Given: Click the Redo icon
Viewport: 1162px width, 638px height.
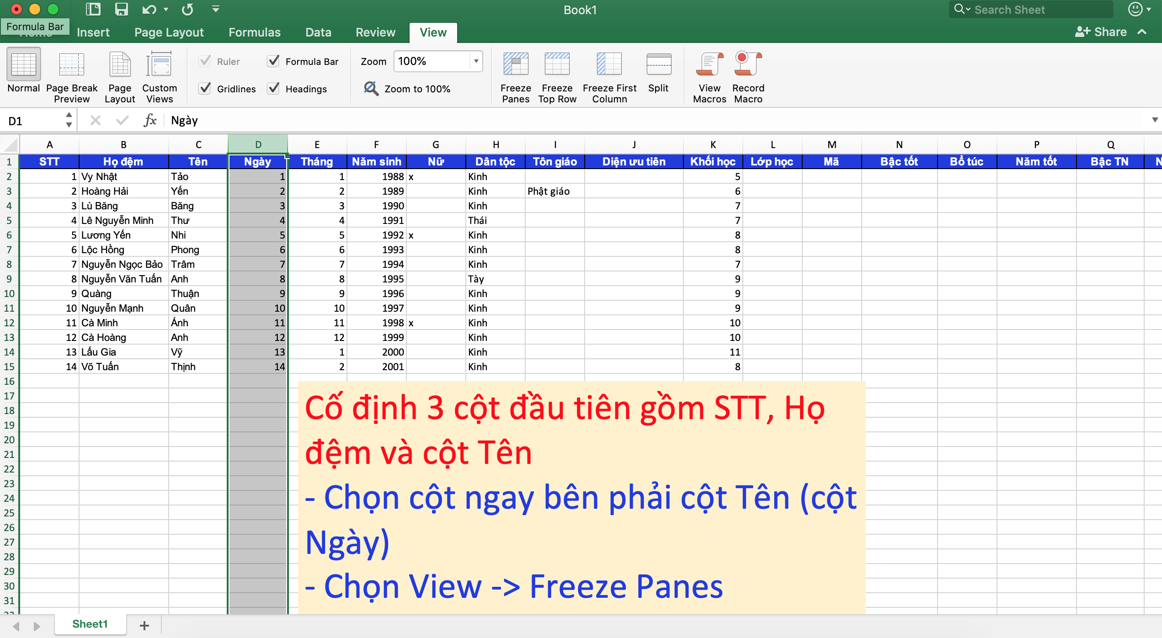Looking at the screenshot, I should tap(187, 10).
